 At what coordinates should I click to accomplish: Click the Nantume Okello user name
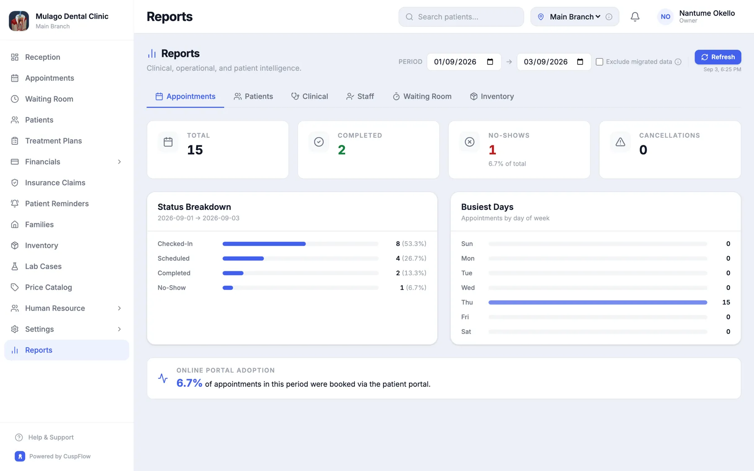click(x=707, y=13)
